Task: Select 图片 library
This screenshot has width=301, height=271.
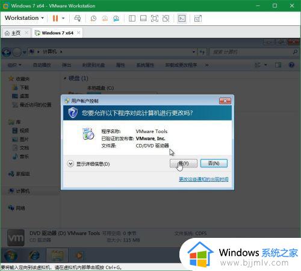Action: tap(20, 139)
